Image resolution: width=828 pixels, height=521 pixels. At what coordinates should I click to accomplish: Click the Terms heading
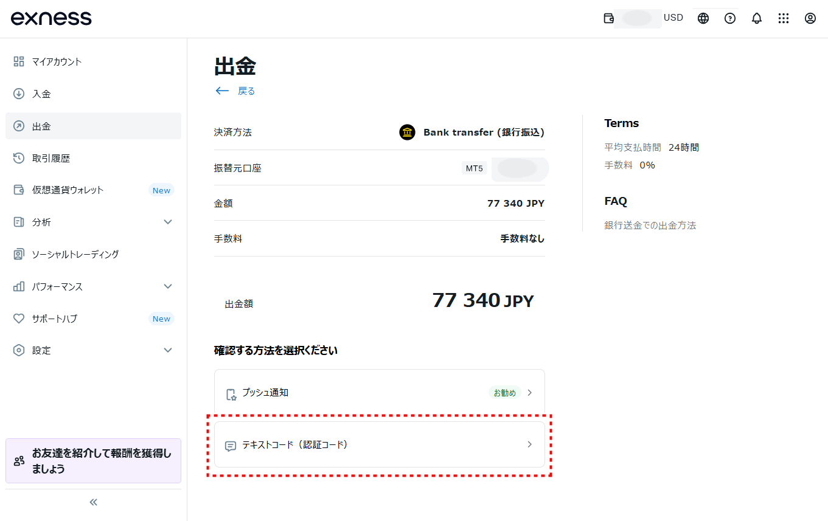(621, 123)
